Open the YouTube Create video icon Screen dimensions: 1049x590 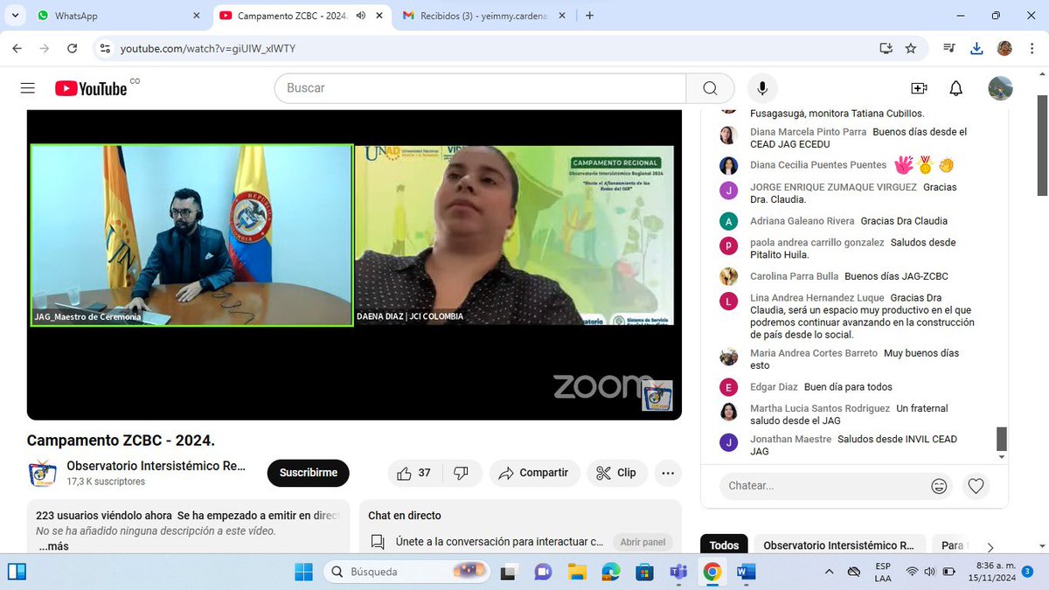[x=919, y=88]
